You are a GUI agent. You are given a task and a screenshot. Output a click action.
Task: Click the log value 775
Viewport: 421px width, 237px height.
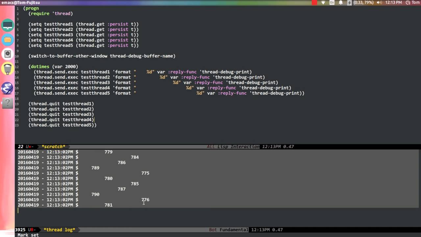145,173
